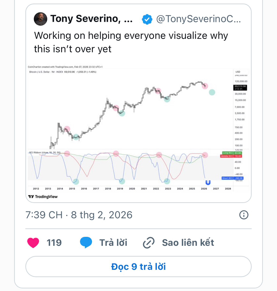Click the blue reply bubble icon

(86, 242)
